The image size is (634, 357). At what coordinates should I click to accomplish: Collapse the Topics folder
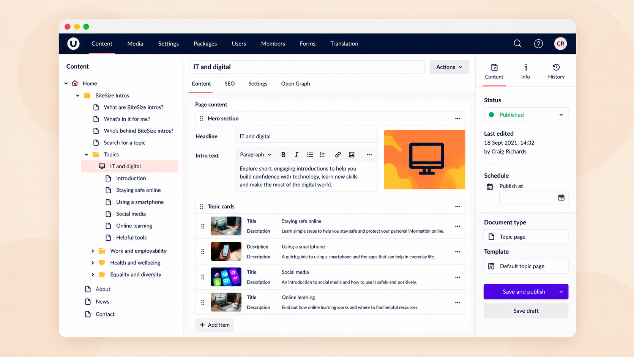87,155
